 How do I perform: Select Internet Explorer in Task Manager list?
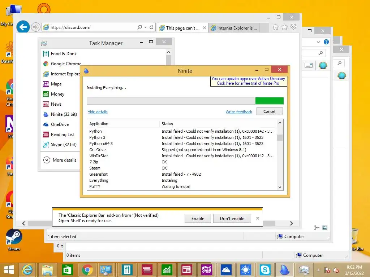tap(61, 74)
